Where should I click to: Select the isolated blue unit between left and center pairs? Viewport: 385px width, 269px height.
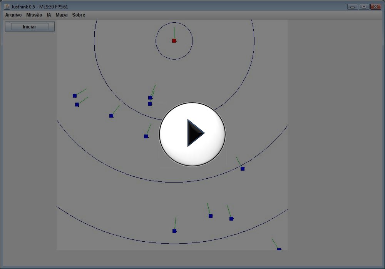pos(111,116)
